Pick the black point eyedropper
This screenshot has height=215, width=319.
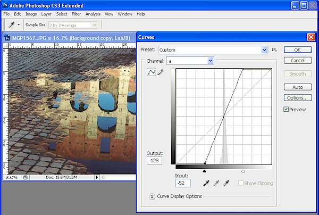pyautogui.click(x=205, y=183)
